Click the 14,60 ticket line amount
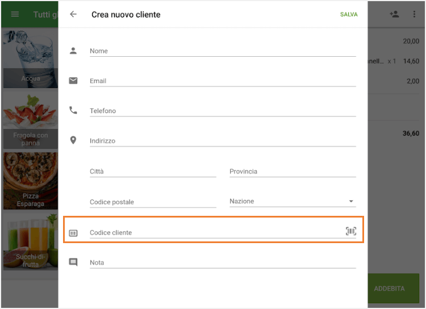This screenshot has width=426, height=309. 411,61
